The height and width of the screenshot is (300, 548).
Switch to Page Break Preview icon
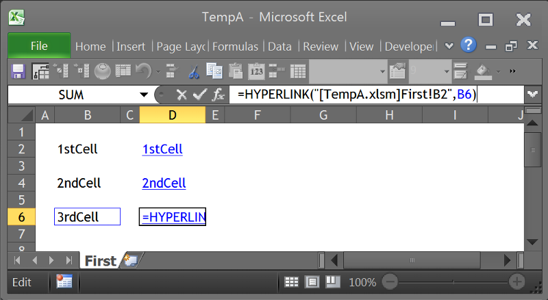(333, 282)
